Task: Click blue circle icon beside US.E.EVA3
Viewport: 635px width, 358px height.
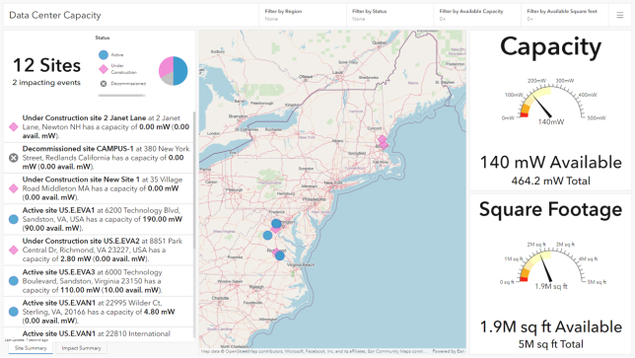Action: click(x=14, y=281)
